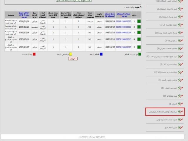Open inquiry number 20960198000005 link

click(123, 21)
